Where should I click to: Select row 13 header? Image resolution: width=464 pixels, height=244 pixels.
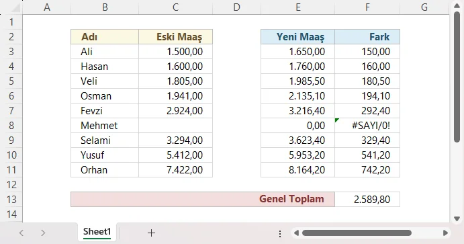tap(11, 200)
